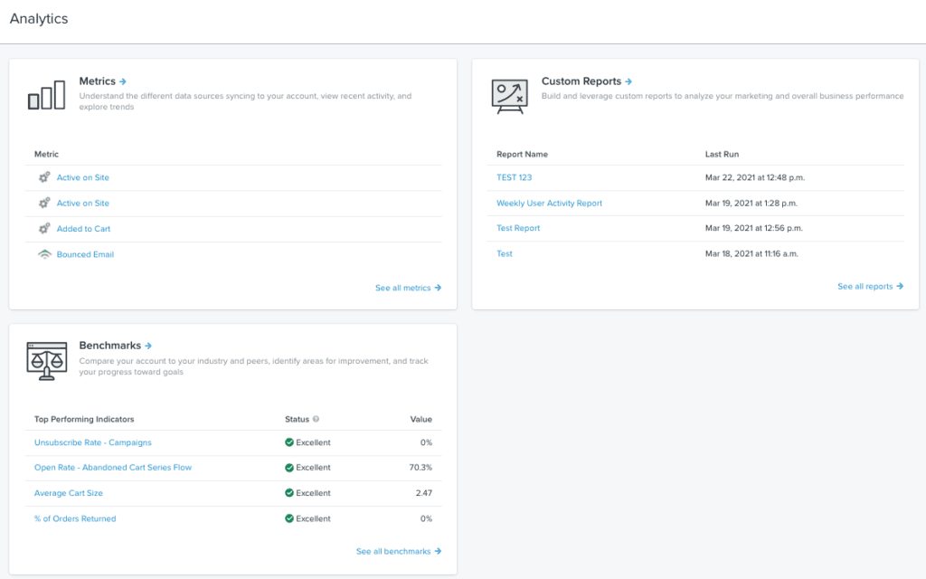Click the Metrics bar chart icon
Screen dimensions: 926x579
(x=47, y=95)
